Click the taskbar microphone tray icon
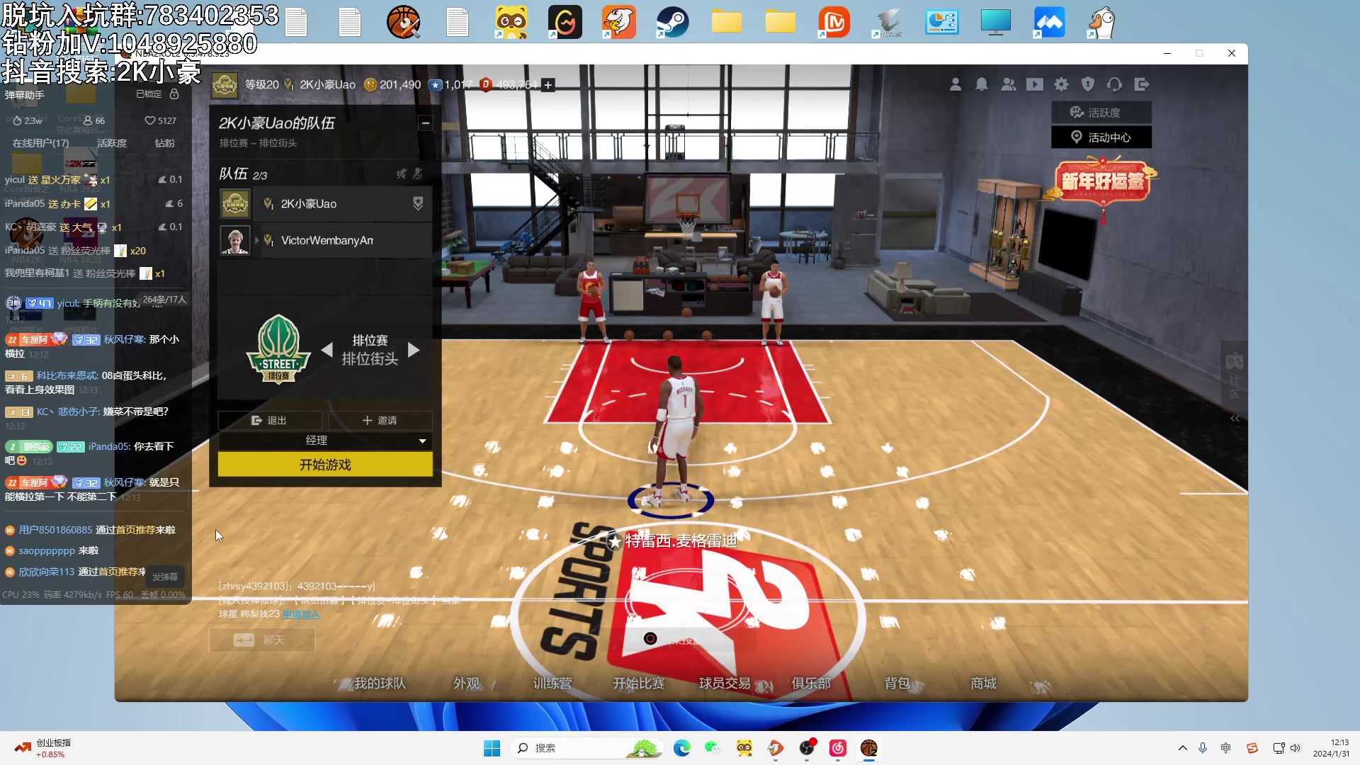1360x765 pixels. pos(1203,748)
